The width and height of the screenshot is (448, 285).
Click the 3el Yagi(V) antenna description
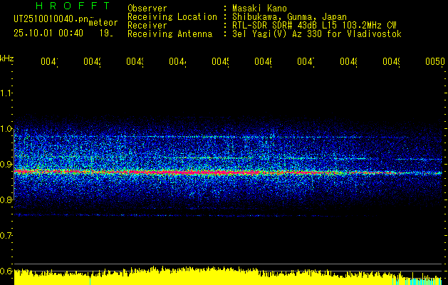tap(317, 34)
